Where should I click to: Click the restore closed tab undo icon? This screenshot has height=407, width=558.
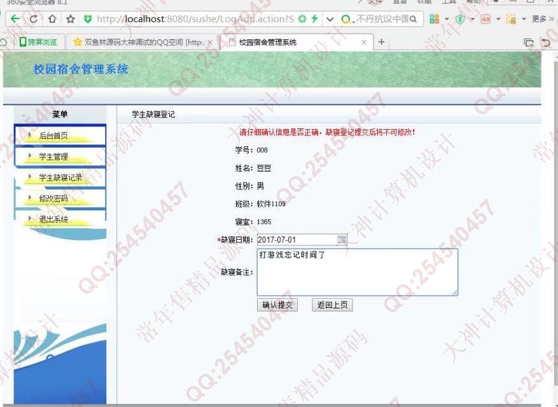click(547, 43)
